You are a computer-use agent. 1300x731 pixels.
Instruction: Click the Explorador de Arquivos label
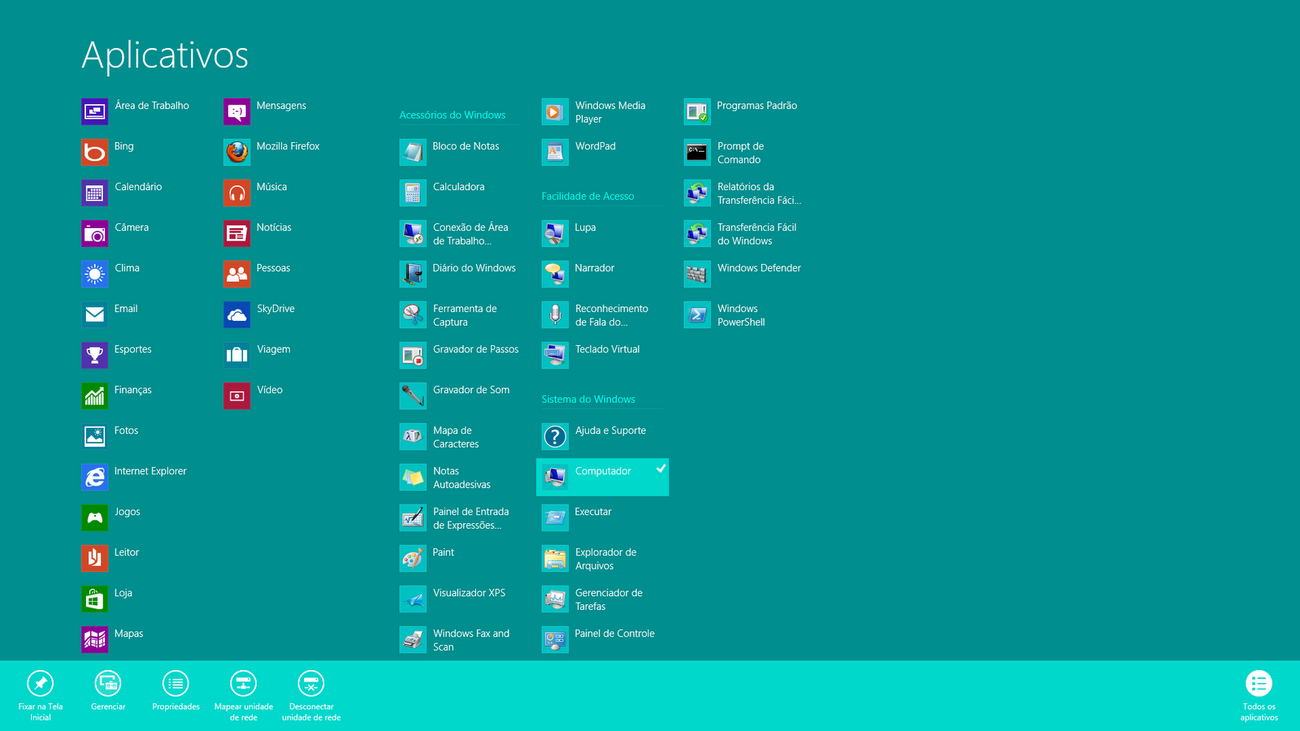pyautogui.click(x=606, y=559)
